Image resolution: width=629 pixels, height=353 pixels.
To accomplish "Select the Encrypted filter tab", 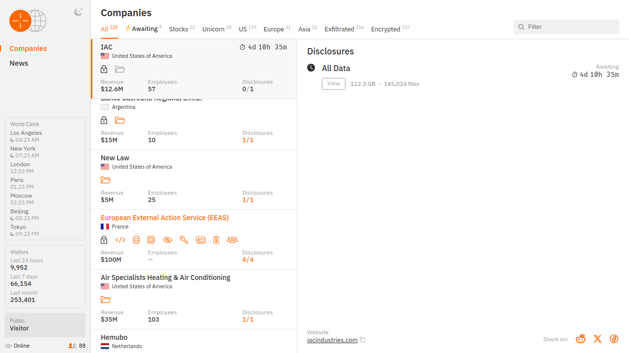I will tap(386, 29).
